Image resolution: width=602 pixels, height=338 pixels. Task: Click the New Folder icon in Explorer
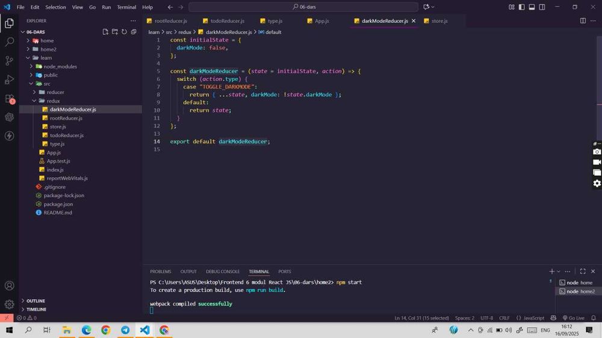coord(115,32)
